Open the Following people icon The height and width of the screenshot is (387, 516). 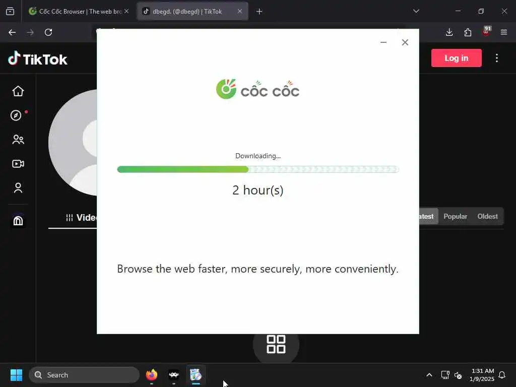18,140
